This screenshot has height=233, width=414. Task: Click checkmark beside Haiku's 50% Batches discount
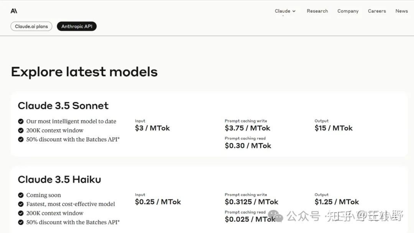click(21, 222)
